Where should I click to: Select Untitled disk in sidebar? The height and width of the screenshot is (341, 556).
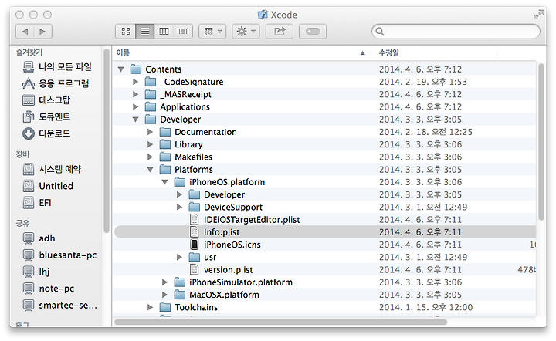click(48, 186)
